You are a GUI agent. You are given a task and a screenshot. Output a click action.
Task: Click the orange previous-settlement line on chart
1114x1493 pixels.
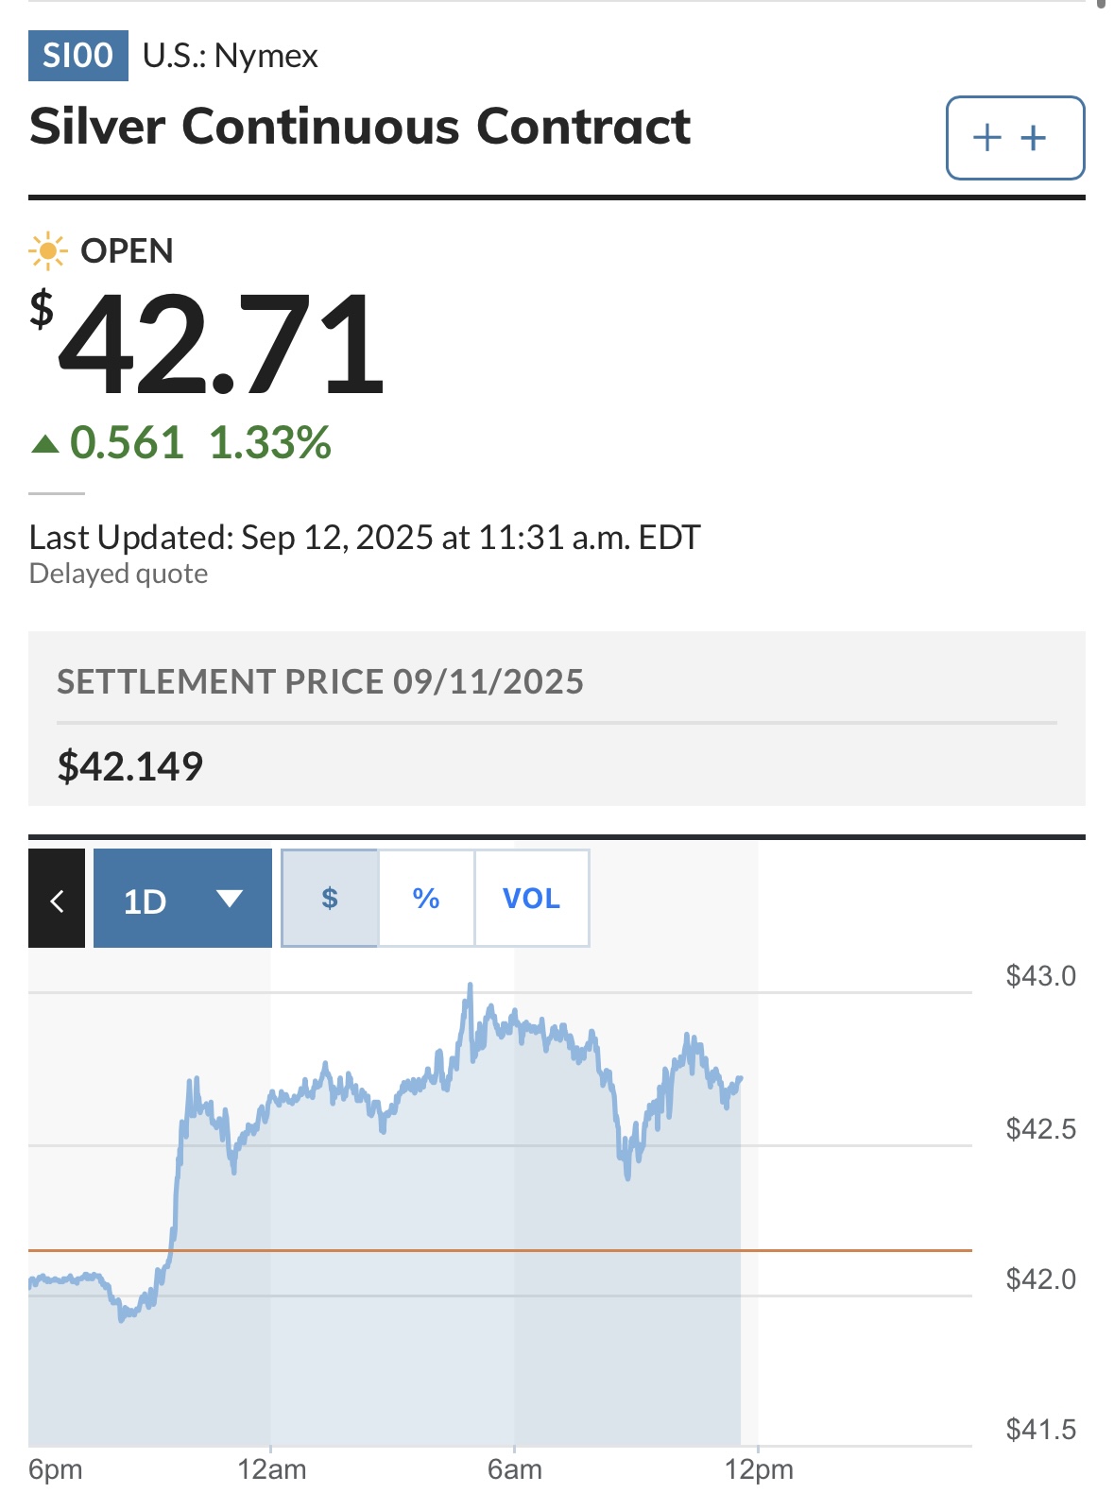click(500, 1250)
